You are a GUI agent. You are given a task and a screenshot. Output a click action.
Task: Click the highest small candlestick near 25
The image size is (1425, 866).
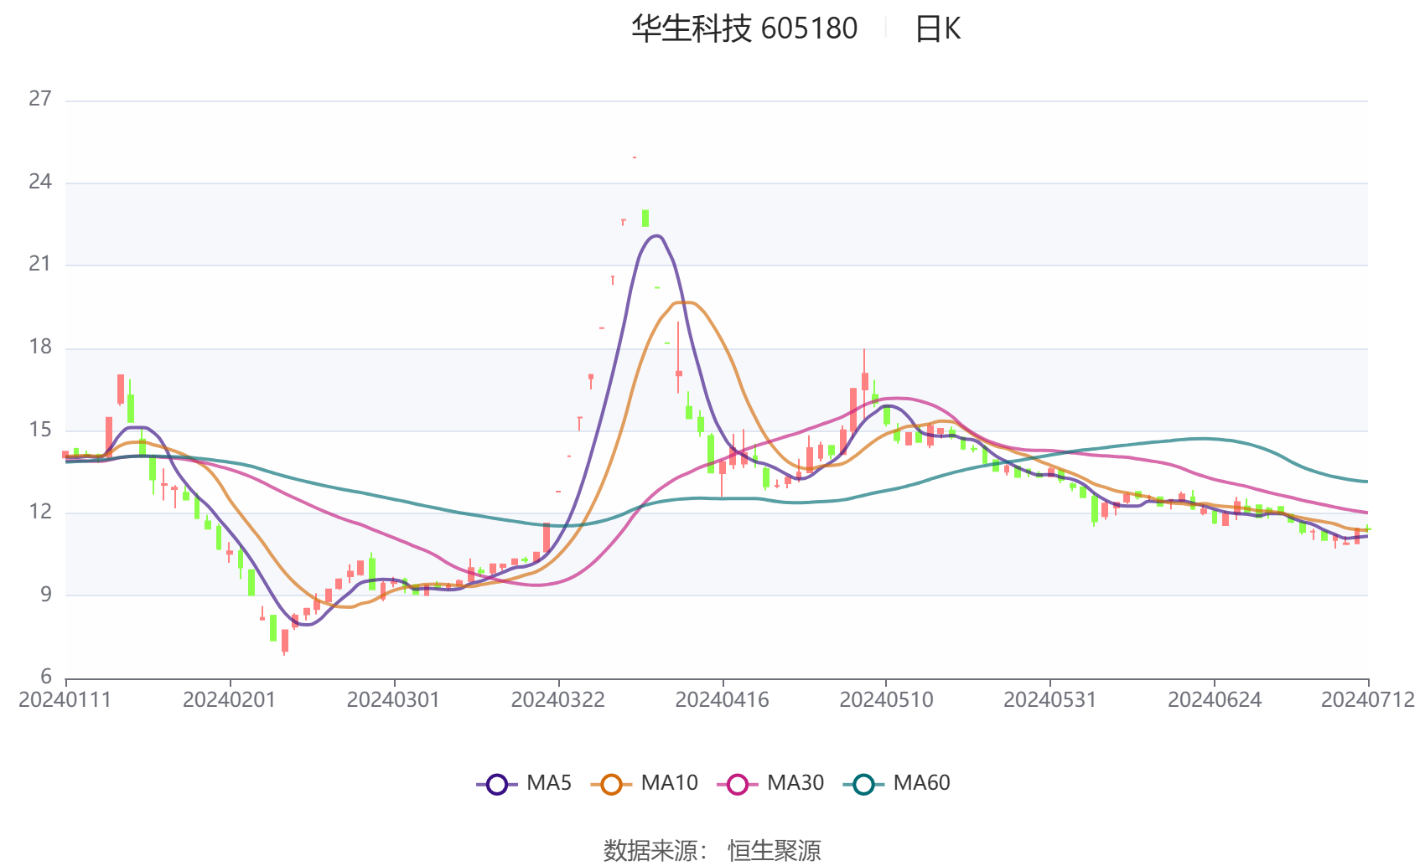click(x=635, y=157)
